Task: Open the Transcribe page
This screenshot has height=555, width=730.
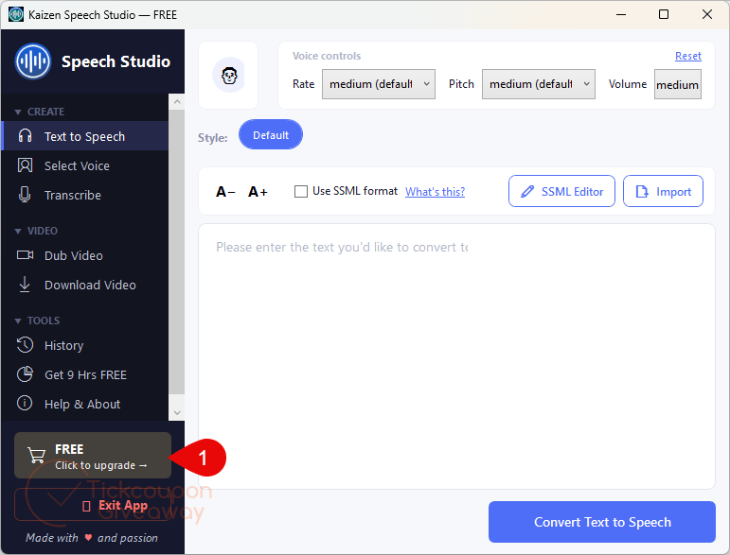Action: coord(85,195)
